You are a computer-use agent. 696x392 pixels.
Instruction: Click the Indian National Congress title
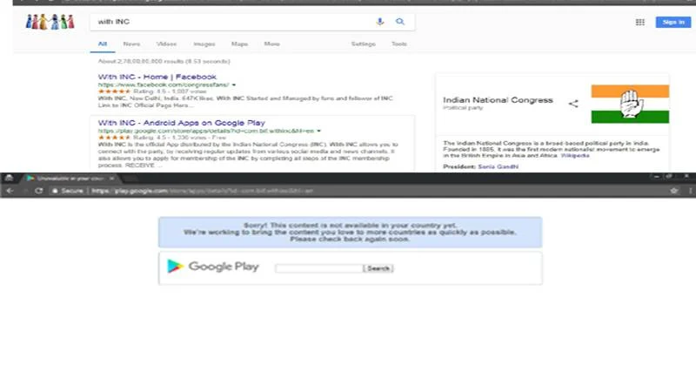click(498, 100)
